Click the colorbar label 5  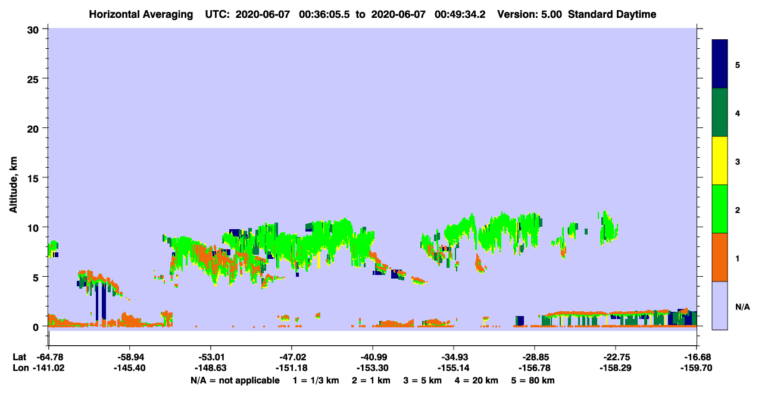tap(738, 64)
